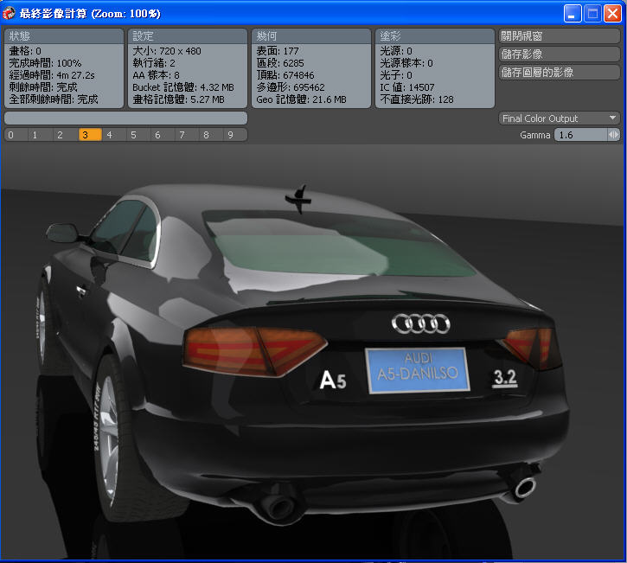Click the rendered Audi A5 image
627x563 pixels.
312,352
